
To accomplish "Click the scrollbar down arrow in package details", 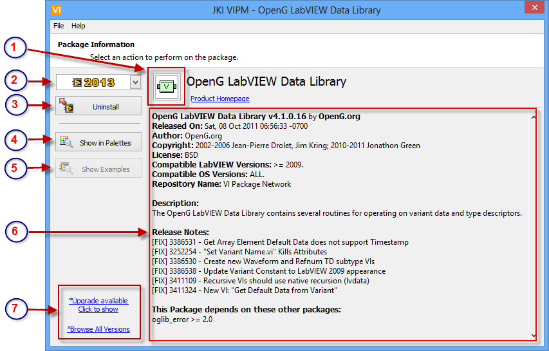I will coord(532,335).
